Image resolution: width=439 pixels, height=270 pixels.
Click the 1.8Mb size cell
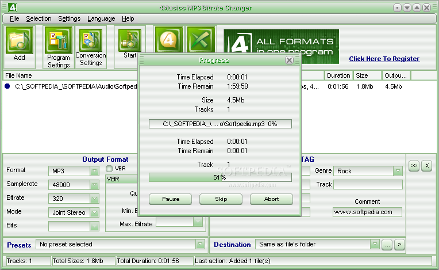[x=364, y=86]
